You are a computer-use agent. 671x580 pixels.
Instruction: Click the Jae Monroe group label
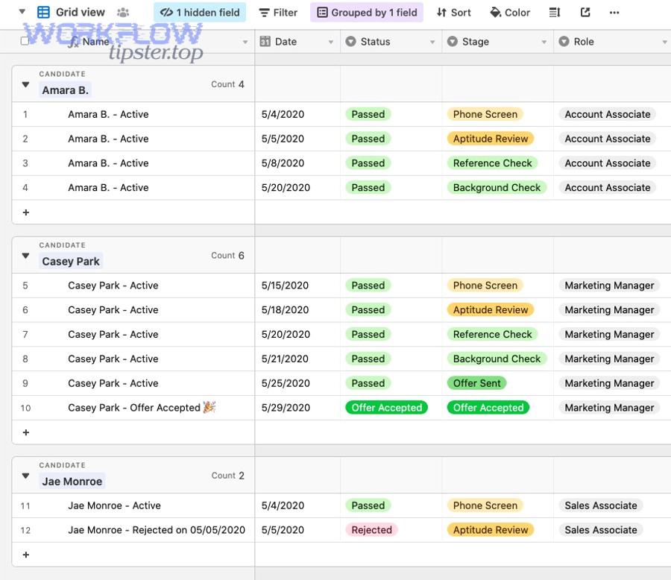point(72,482)
